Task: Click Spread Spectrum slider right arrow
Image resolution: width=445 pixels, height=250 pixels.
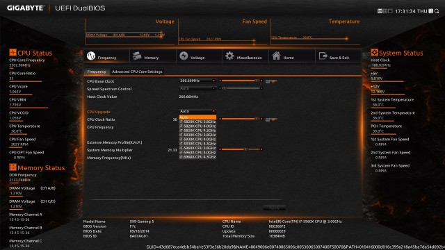Action: [x=261, y=88]
